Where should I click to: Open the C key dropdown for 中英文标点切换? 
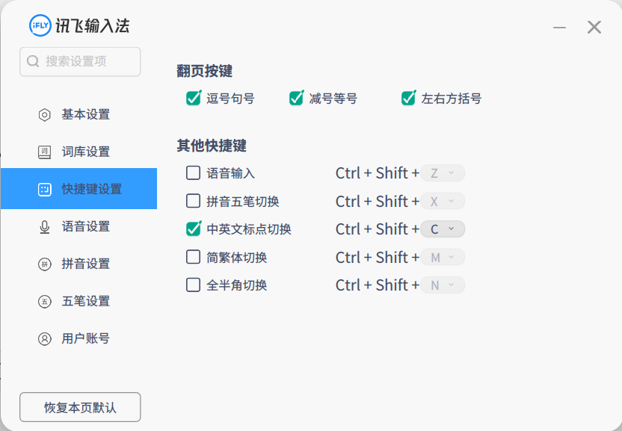click(x=443, y=229)
